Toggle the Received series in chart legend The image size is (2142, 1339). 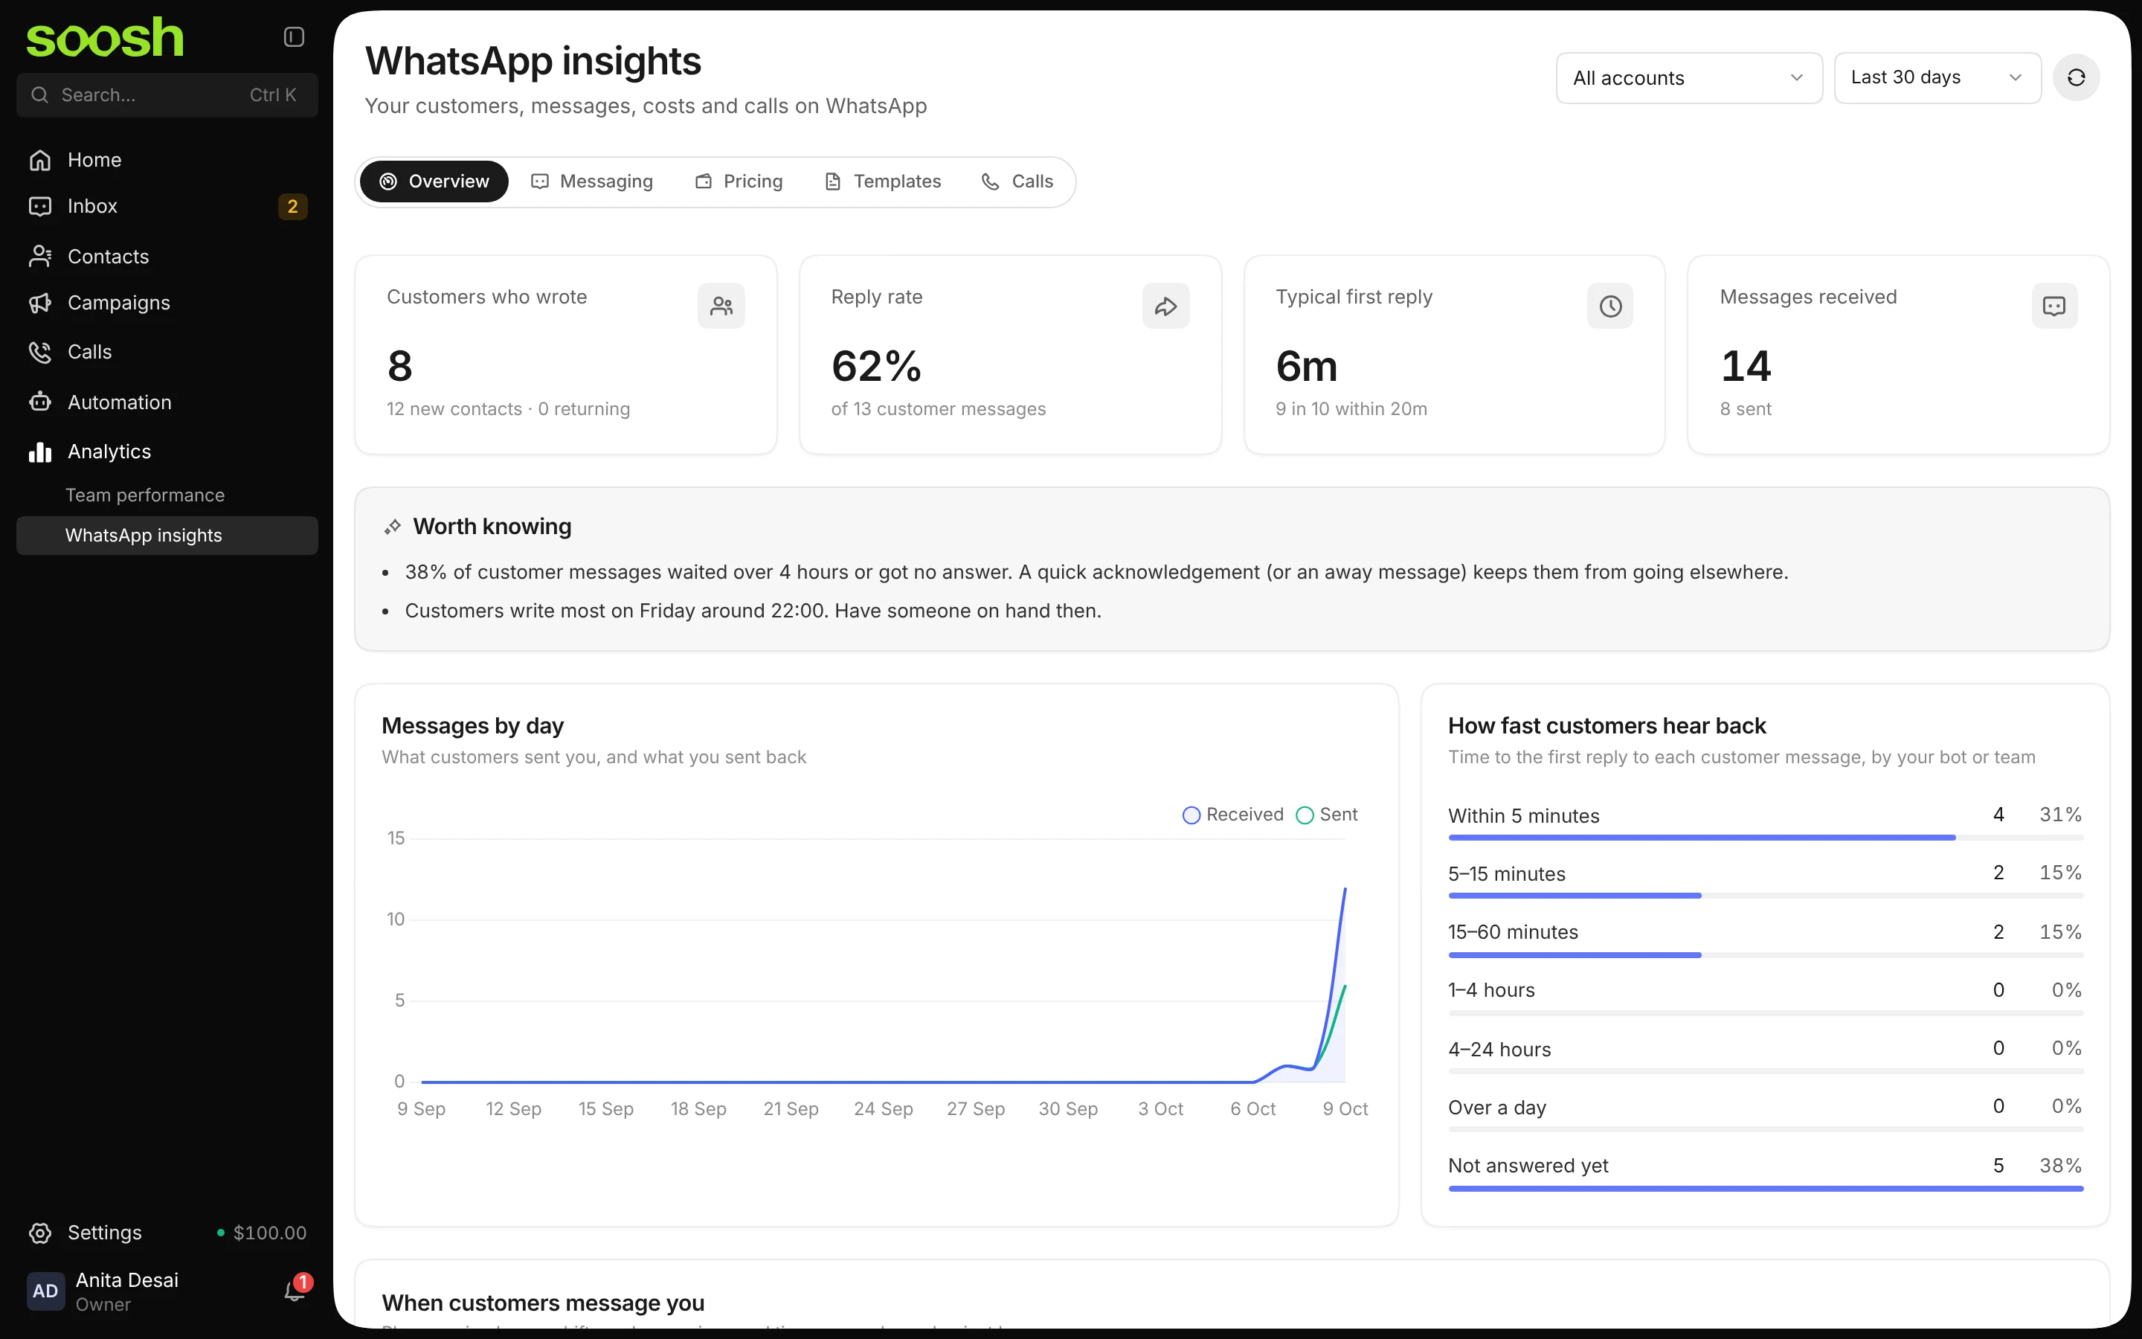tap(1233, 815)
